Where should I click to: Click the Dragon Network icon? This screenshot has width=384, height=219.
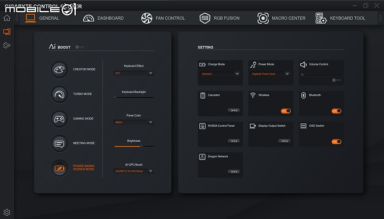point(202,157)
